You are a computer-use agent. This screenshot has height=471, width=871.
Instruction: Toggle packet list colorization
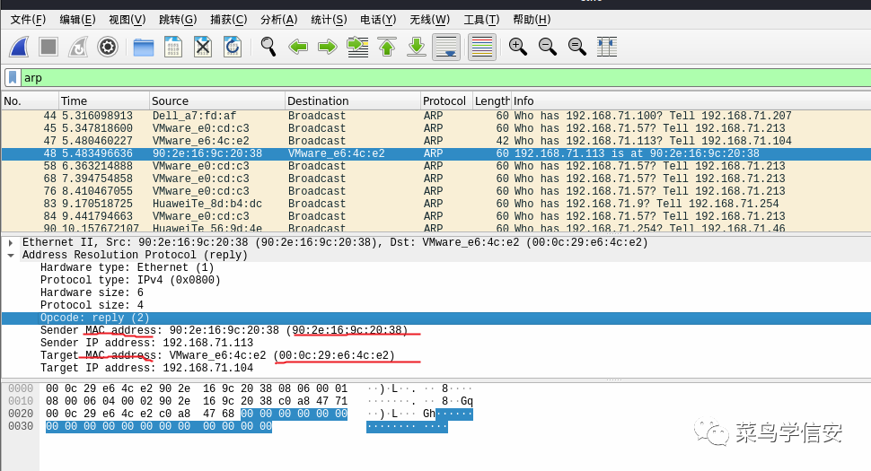(x=481, y=47)
